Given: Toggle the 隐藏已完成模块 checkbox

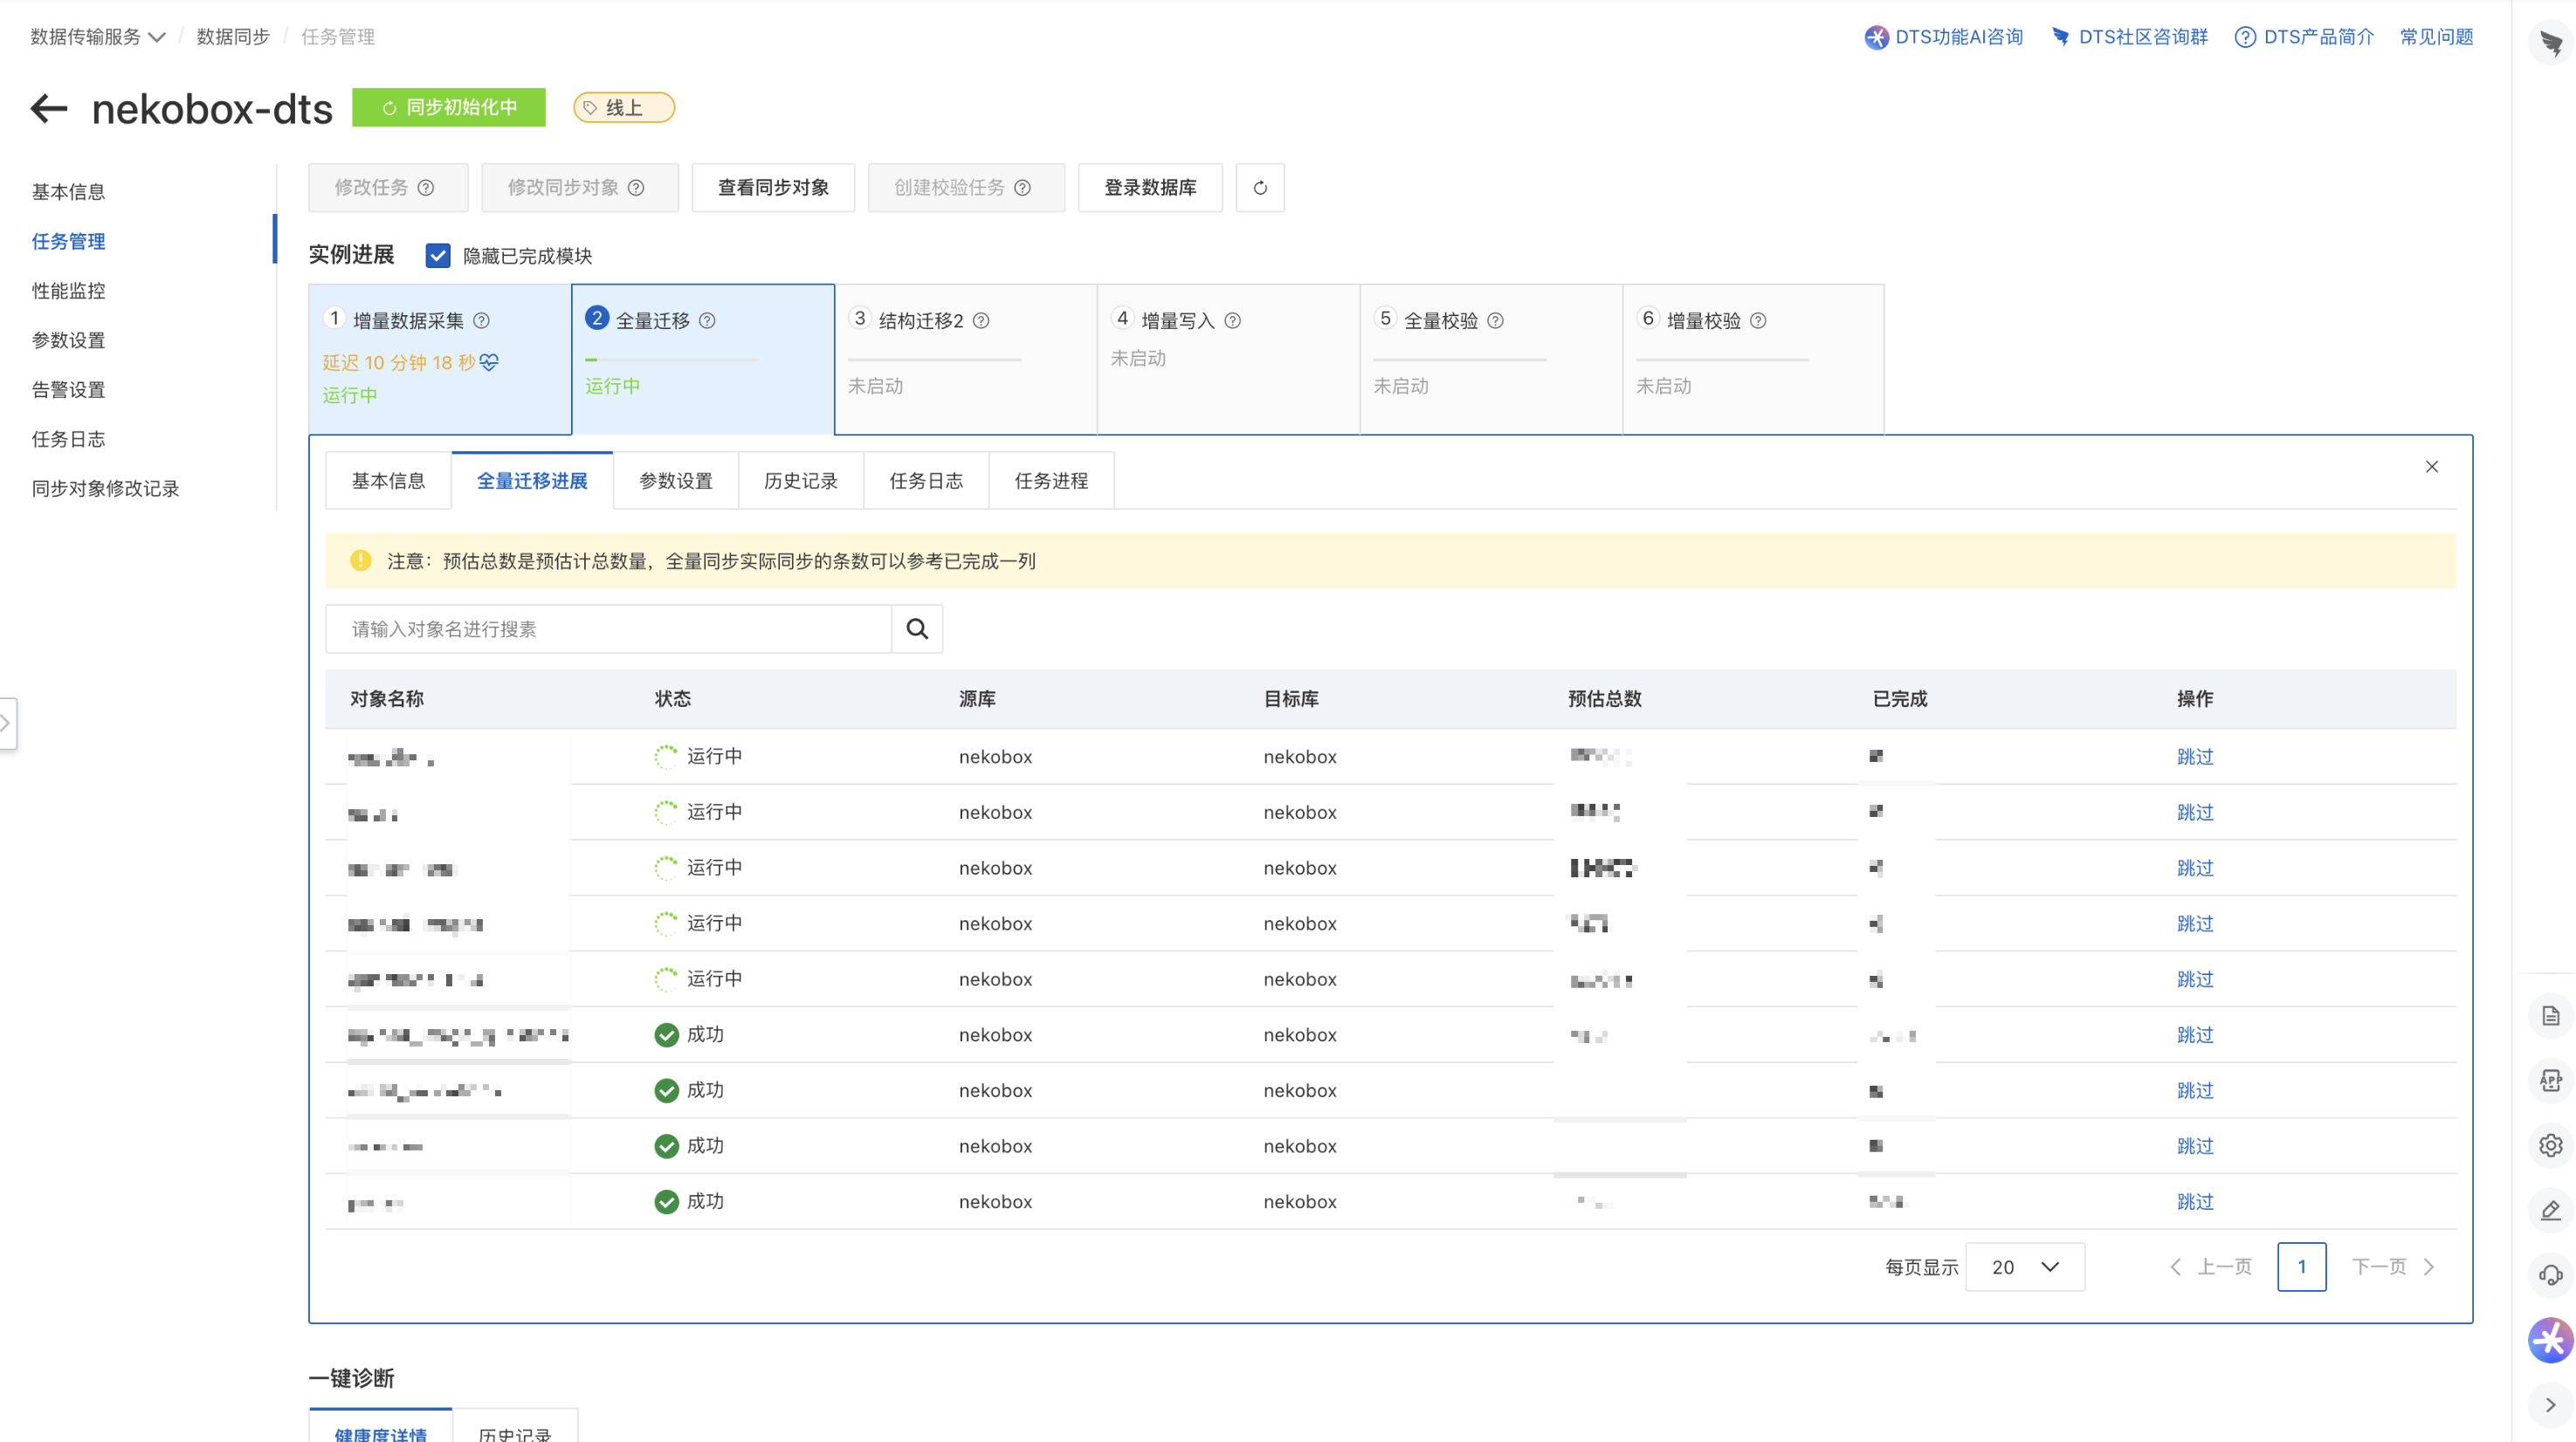Looking at the screenshot, I should click(x=438, y=256).
